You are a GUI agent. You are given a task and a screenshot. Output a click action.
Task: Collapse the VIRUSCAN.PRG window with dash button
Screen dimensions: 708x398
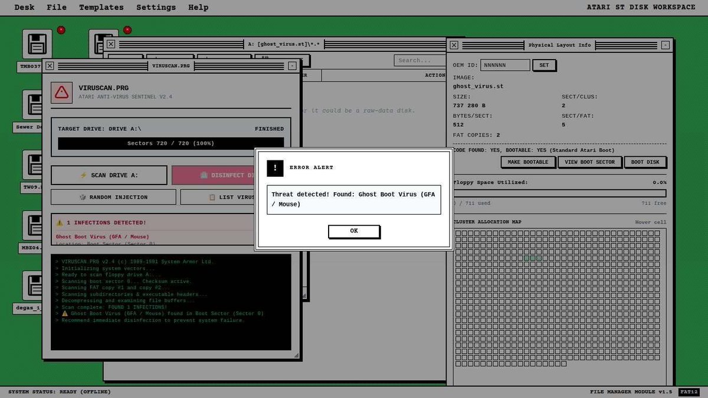[292, 66]
